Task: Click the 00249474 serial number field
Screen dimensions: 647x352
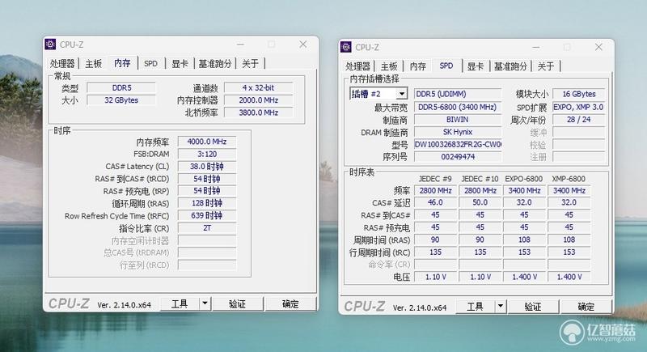Action: pyautogui.click(x=458, y=157)
